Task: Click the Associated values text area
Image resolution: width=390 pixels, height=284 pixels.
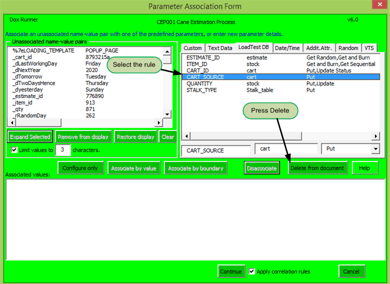Action: coord(195,219)
